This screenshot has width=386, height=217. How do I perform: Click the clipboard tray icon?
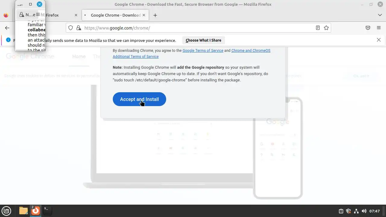tap(341, 211)
